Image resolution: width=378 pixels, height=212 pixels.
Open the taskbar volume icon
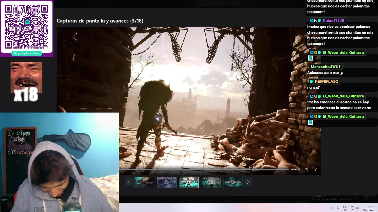(357, 208)
